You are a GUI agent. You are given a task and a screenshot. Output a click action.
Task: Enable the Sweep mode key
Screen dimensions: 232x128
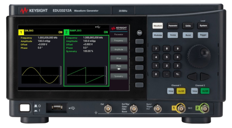pyautogui.click(x=173, y=35)
